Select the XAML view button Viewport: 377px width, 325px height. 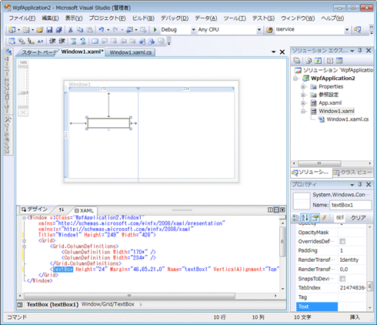tap(84, 210)
